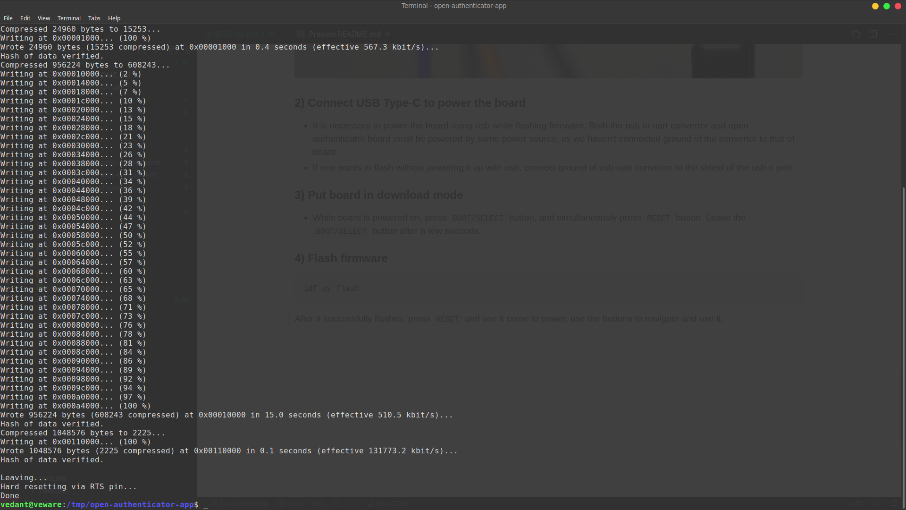The width and height of the screenshot is (906, 510).
Task: Open the Tabs menu
Action: point(94,18)
